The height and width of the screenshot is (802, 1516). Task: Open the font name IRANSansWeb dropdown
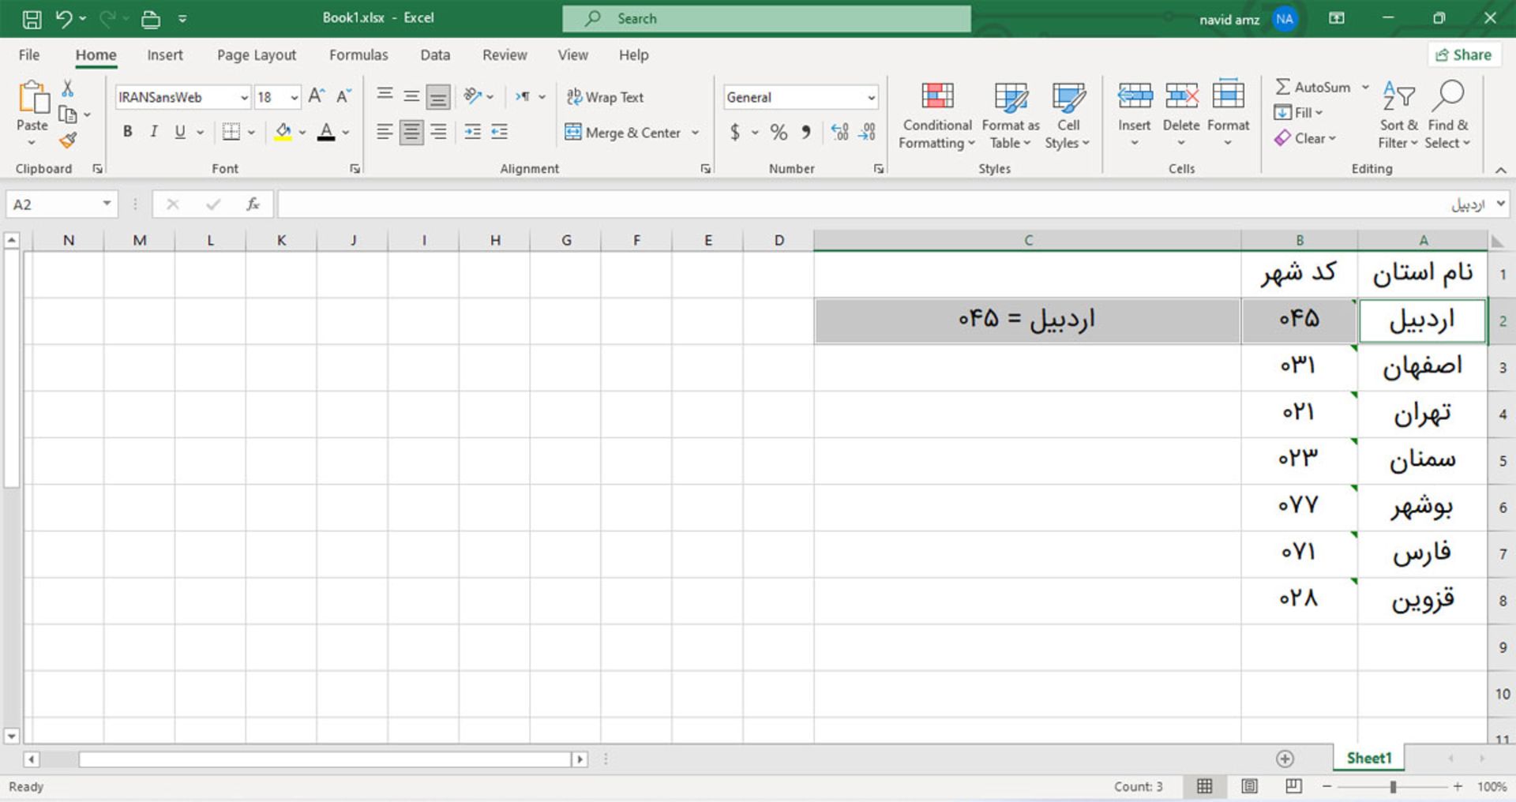pos(244,97)
